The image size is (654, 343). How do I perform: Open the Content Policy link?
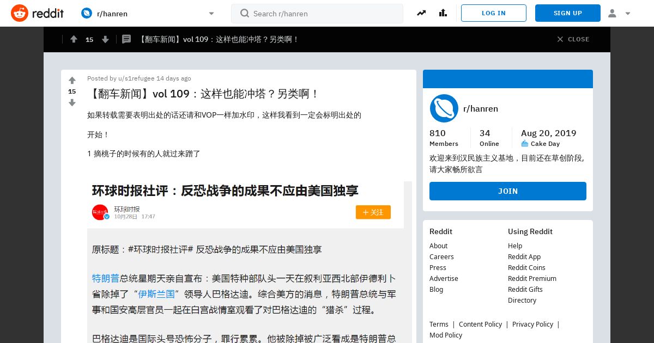coord(480,324)
